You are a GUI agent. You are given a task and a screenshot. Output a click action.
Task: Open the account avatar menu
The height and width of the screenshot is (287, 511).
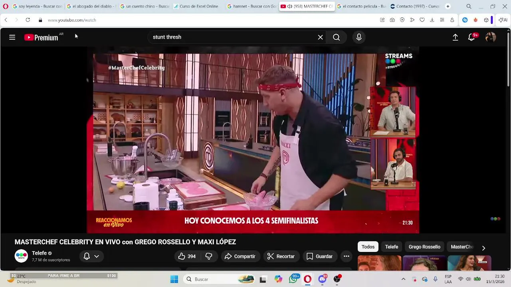tap(491, 37)
